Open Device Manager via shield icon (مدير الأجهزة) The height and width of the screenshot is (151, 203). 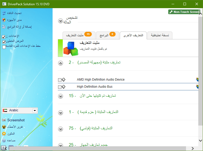click(4, 20)
